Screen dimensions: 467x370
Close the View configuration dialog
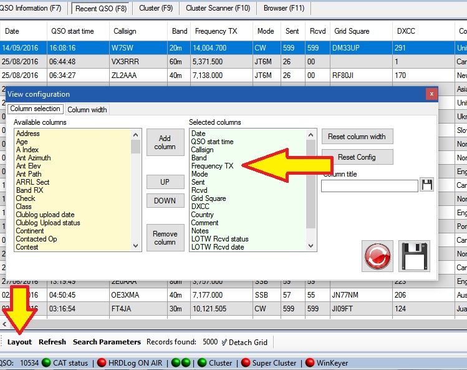(431, 94)
